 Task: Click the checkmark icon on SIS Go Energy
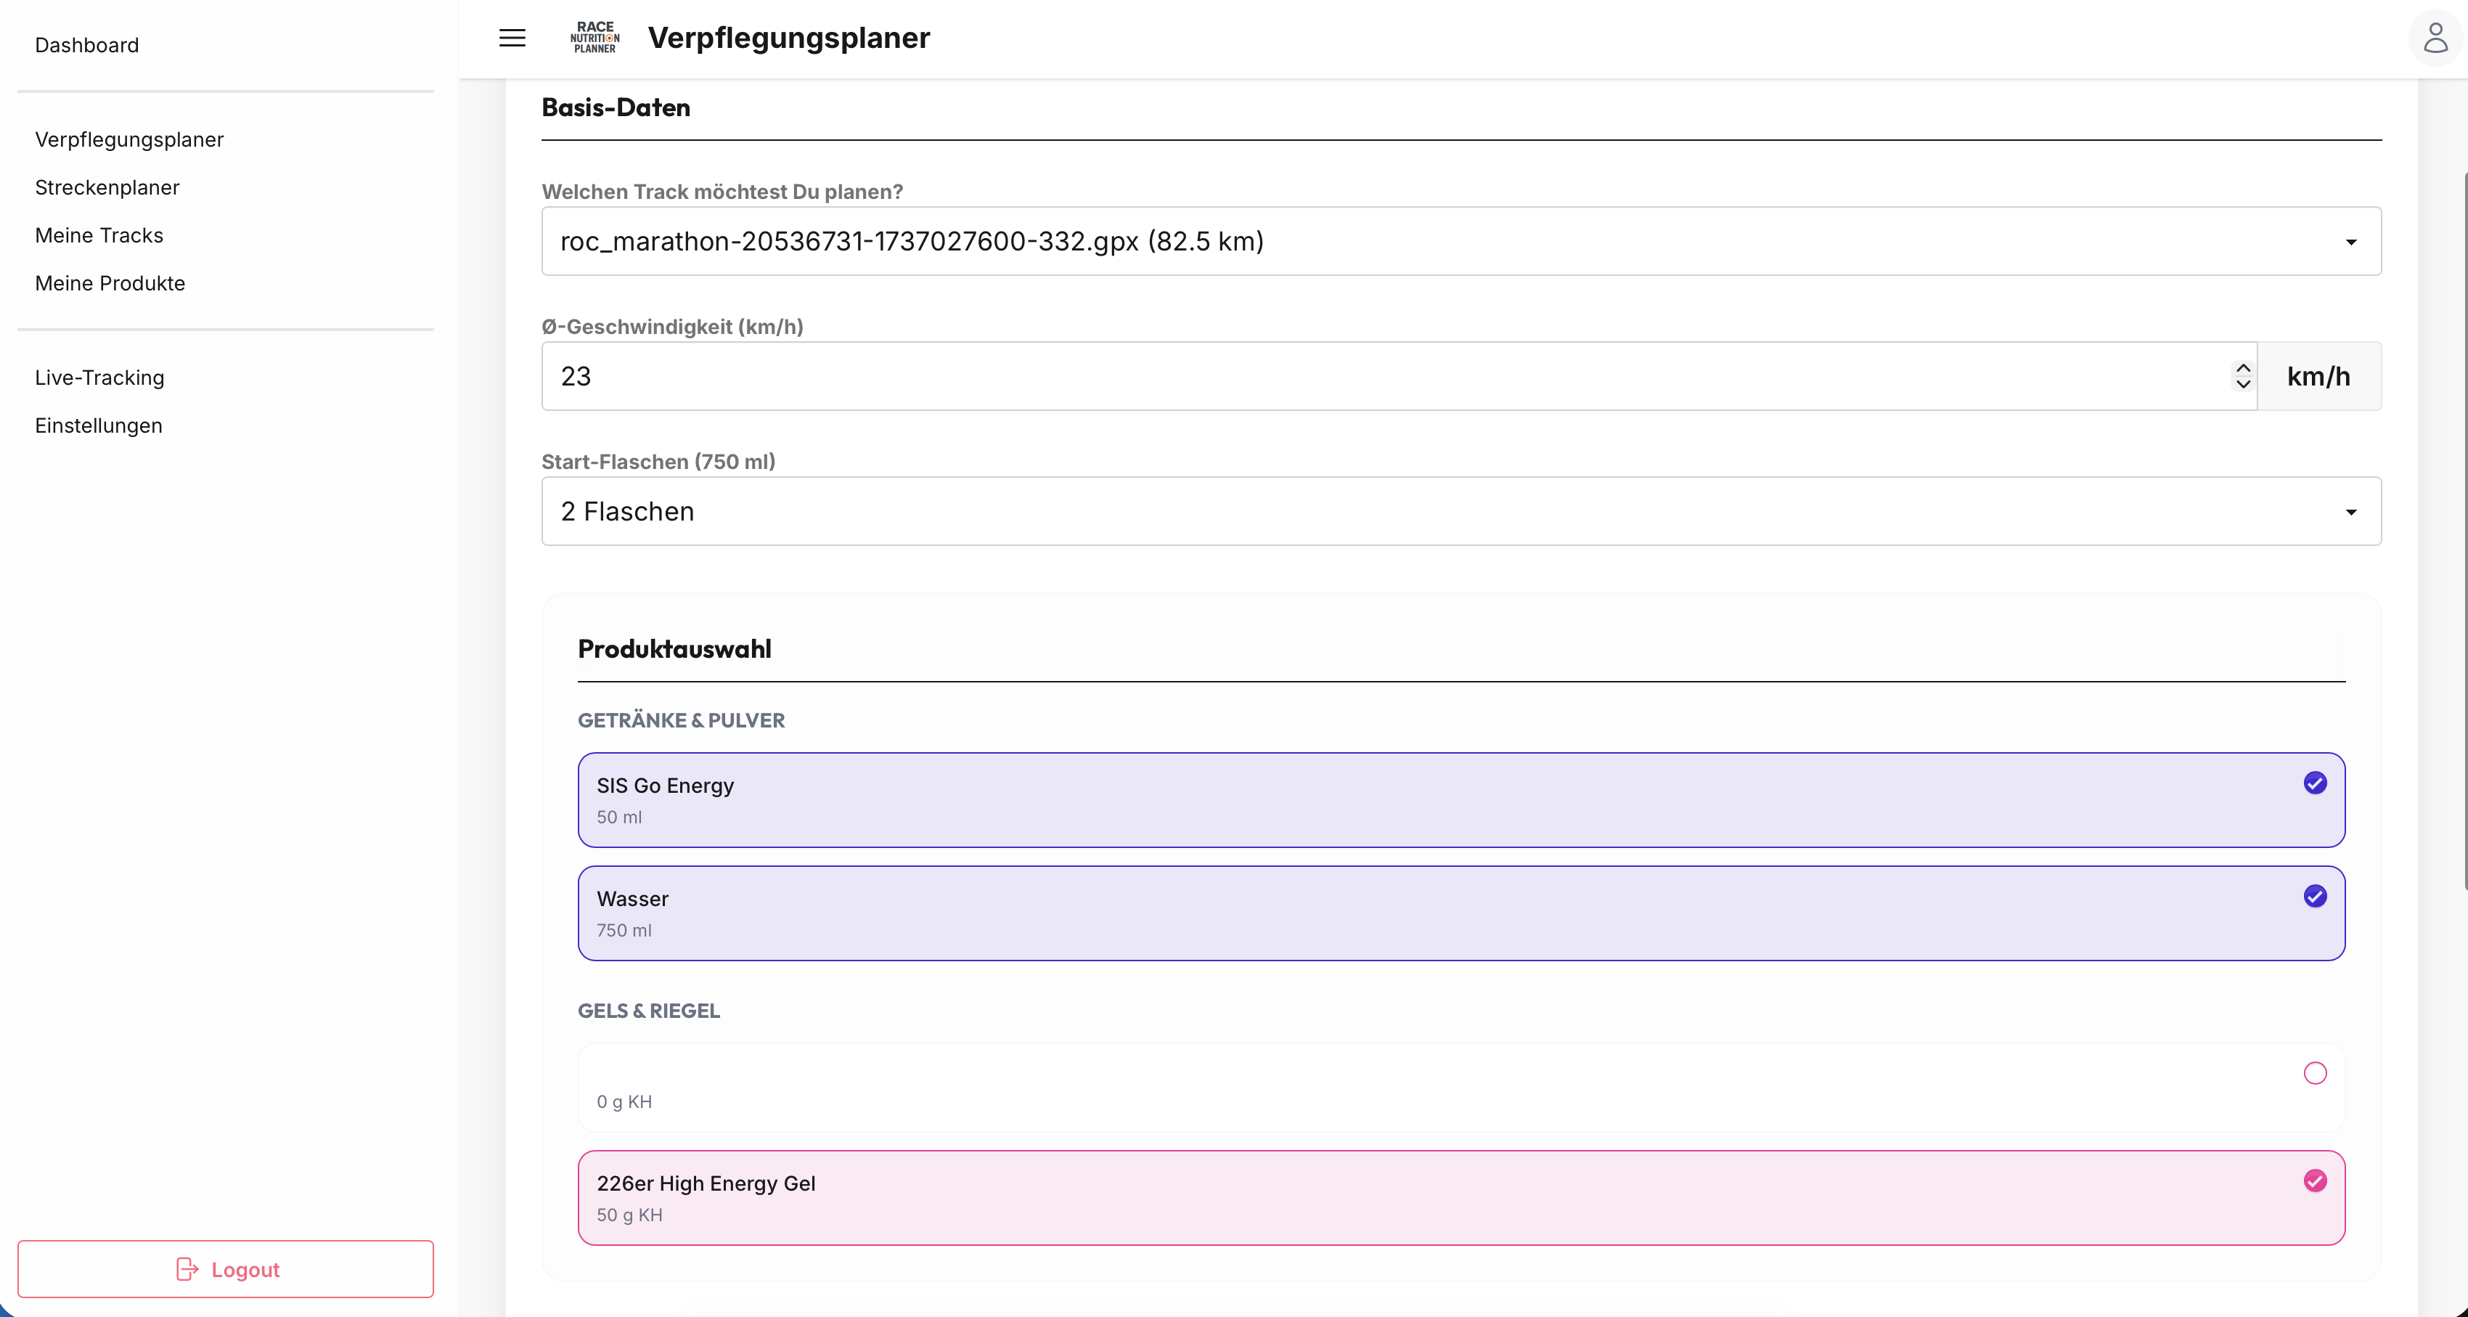click(2316, 783)
